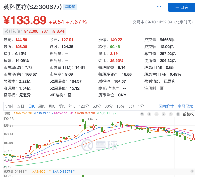Zoom out chart with minus icon

(156, 114)
